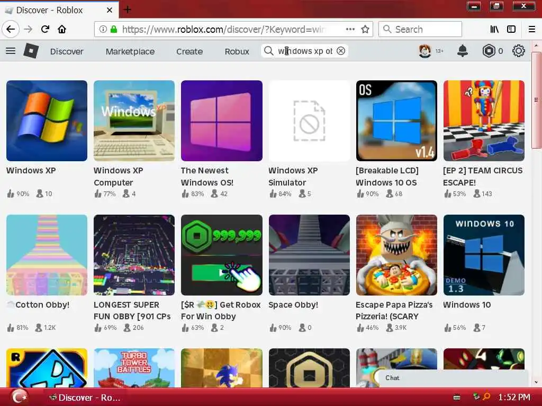Image resolution: width=542 pixels, height=406 pixels.
Task: Select the Discover navigation item
Action: [67, 51]
